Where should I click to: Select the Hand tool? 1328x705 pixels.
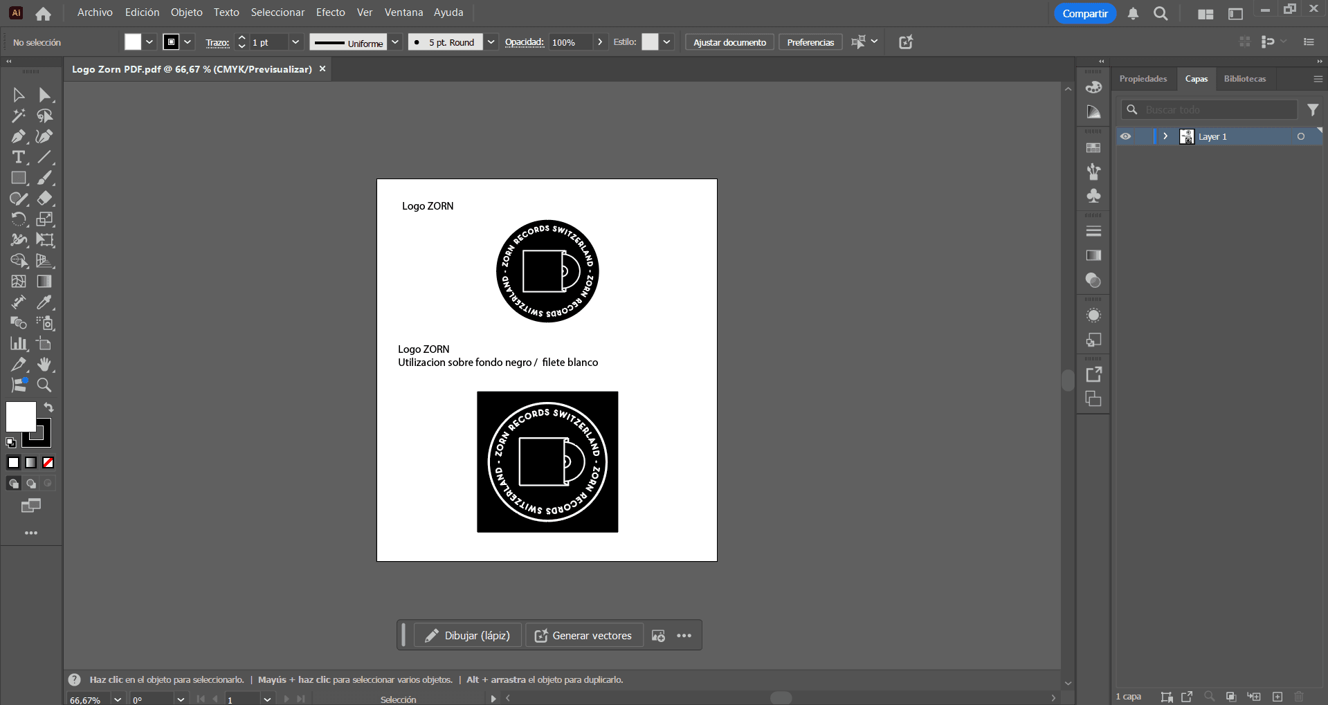coord(45,365)
